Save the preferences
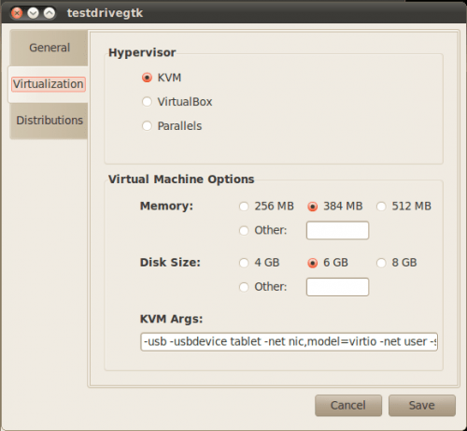The image size is (467, 431). tap(422, 406)
